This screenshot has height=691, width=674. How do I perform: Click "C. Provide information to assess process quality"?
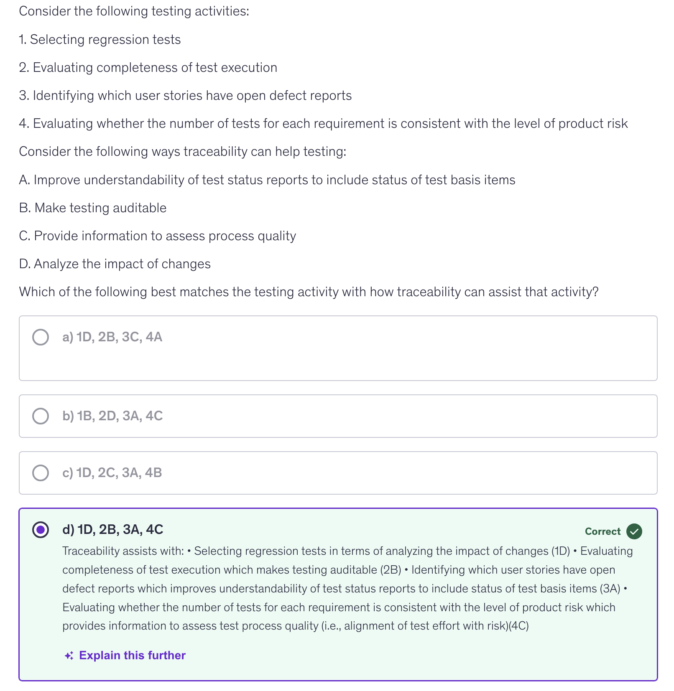[158, 236]
